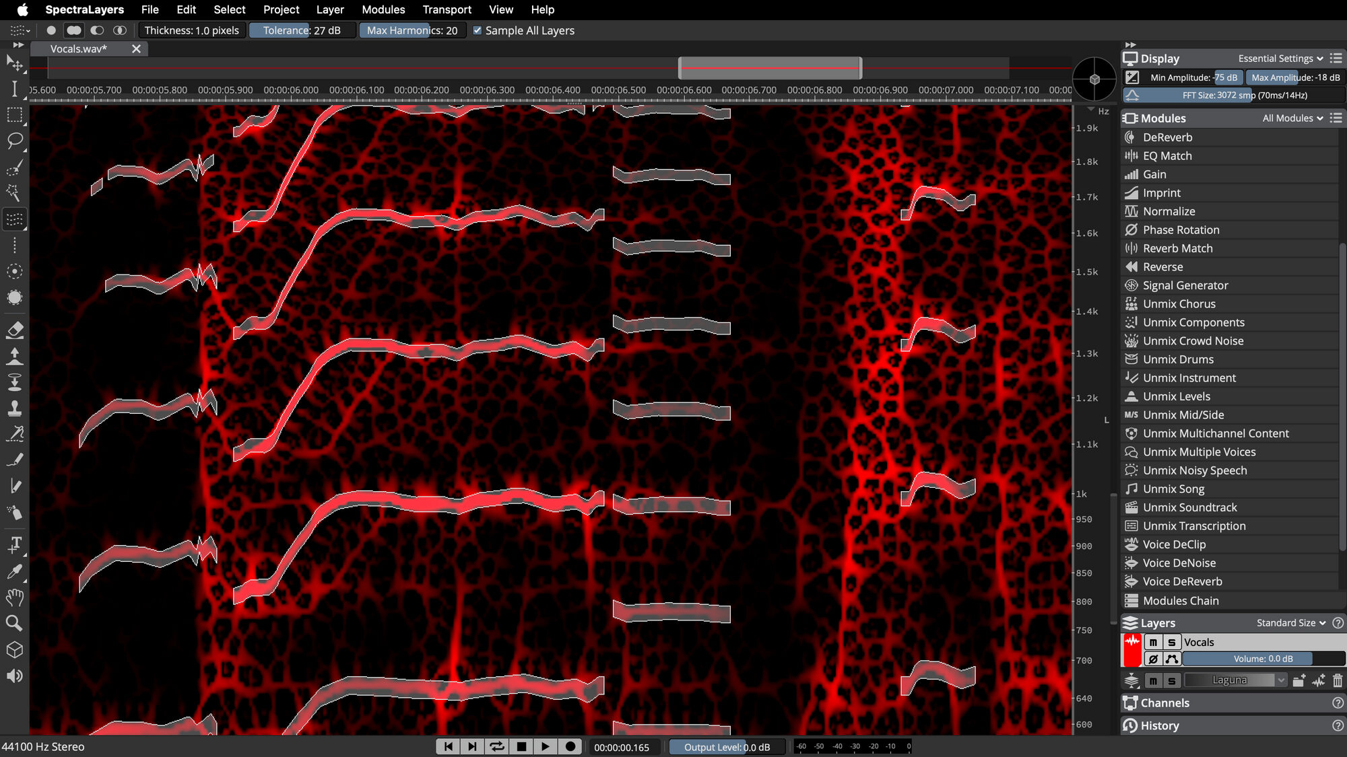Select the Move tool in the left toolbar
Viewport: 1347px width, 757px height.
tap(14, 63)
